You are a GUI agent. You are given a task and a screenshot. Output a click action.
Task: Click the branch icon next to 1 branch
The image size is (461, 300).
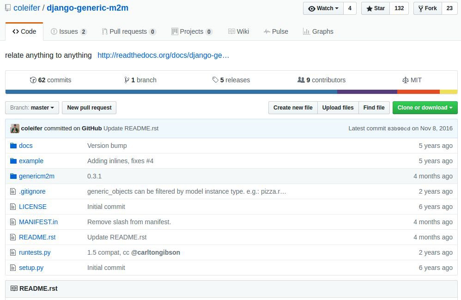[127, 80]
